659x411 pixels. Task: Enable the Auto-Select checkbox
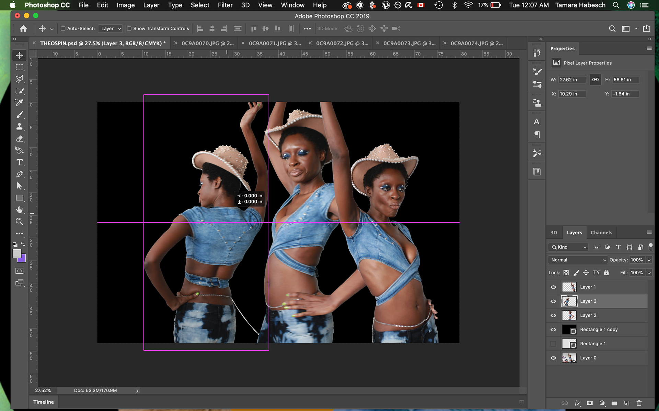point(63,29)
